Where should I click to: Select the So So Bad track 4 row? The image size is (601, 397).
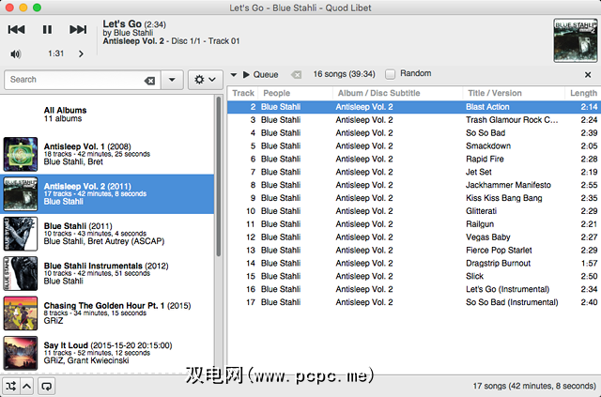pyautogui.click(x=414, y=133)
